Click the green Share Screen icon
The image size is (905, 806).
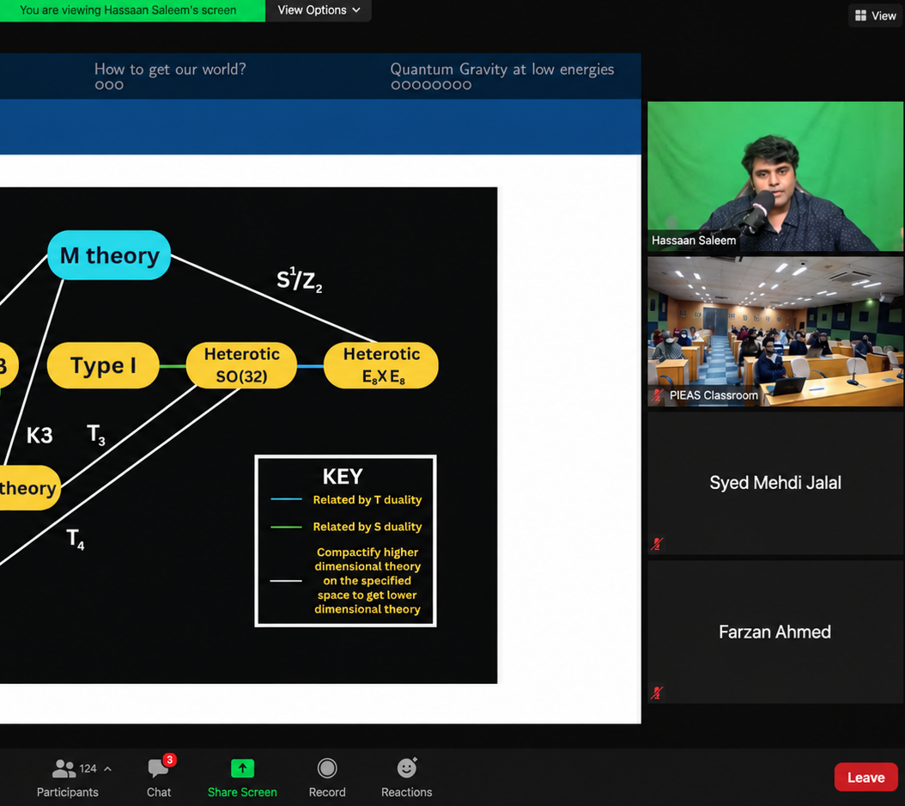tap(242, 768)
